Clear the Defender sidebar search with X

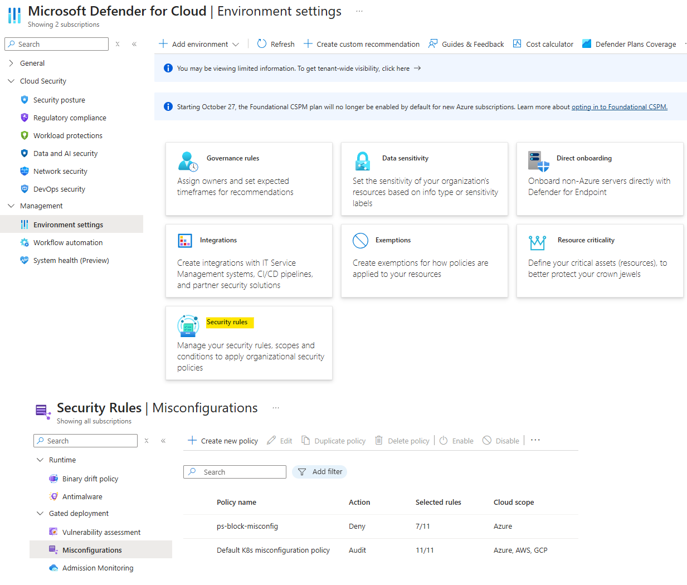[x=118, y=44]
